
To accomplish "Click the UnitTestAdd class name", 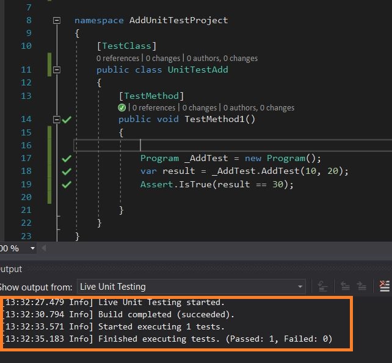I will [x=198, y=70].
